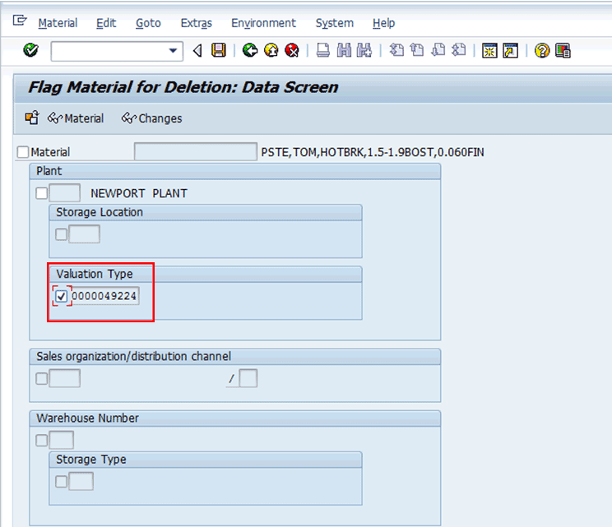Click the Find Next binoculars icon
The image size is (612, 527).
click(x=364, y=50)
